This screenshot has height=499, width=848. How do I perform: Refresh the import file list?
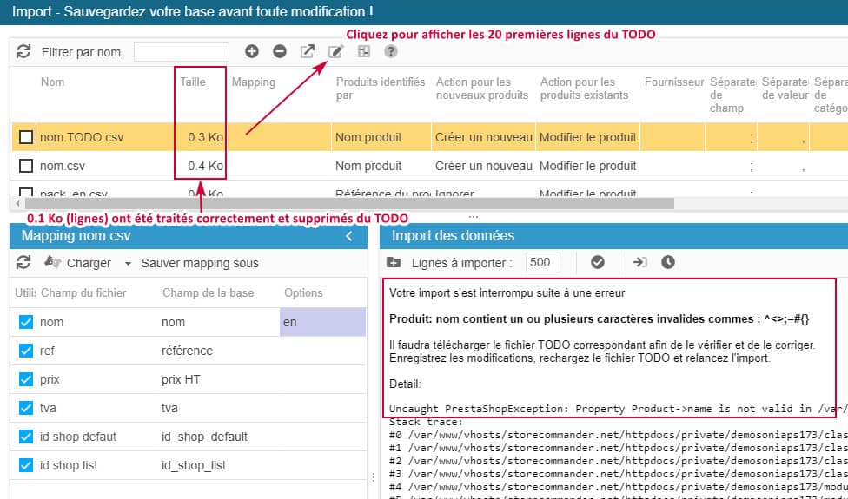coord(23,51)
